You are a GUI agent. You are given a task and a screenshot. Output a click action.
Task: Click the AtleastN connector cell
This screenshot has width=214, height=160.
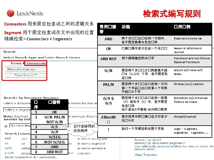108,119
